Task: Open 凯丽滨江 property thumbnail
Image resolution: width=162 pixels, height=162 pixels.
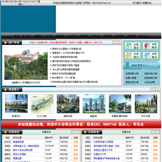Action: [x=16, y=103]
